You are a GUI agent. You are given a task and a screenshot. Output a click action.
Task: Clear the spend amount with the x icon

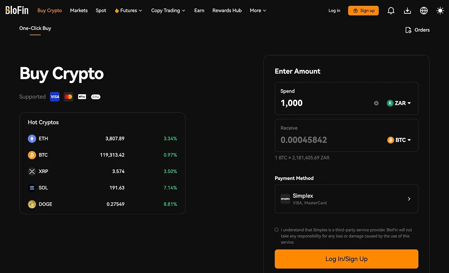376,103
